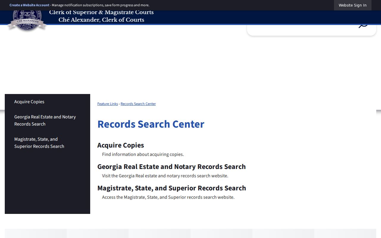Click the Records Search Center page title

click(x=151, y=124)
